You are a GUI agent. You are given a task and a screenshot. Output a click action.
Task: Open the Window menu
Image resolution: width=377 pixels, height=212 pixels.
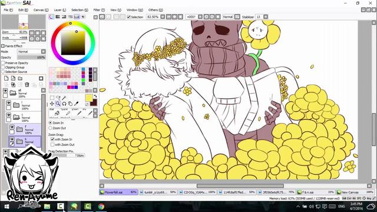[135, 10]
